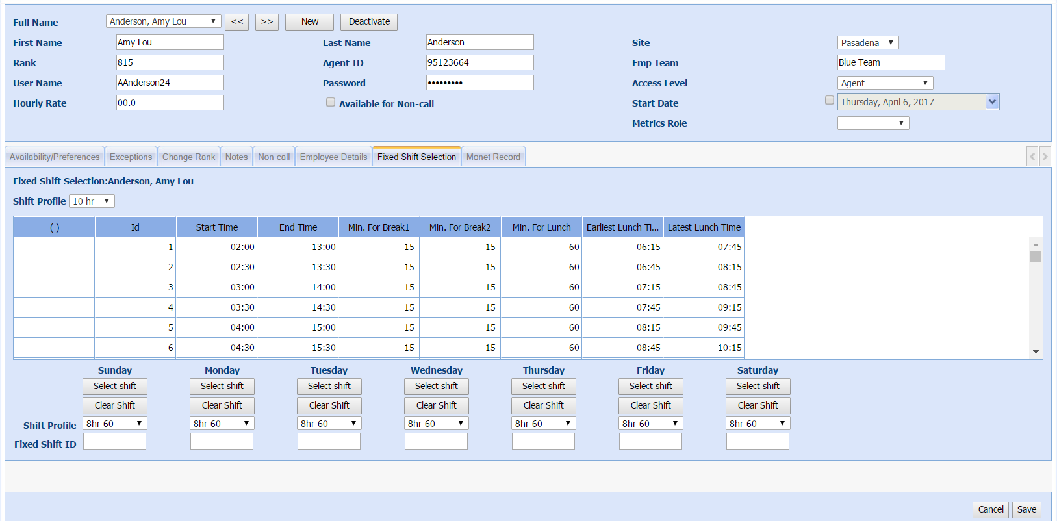Enable the Available for Non-call checkbox
The image size is (1057, 521).
pos(331,103)
